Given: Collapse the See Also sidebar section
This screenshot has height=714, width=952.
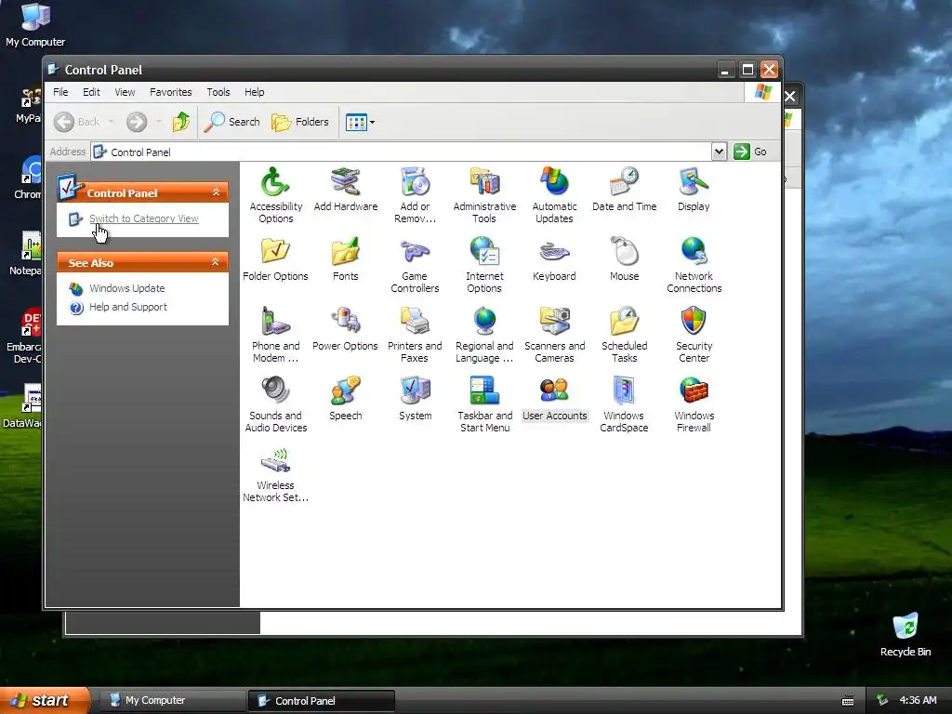Looking at the screenshot, I should pyautogui.click(x=216, y=261).
